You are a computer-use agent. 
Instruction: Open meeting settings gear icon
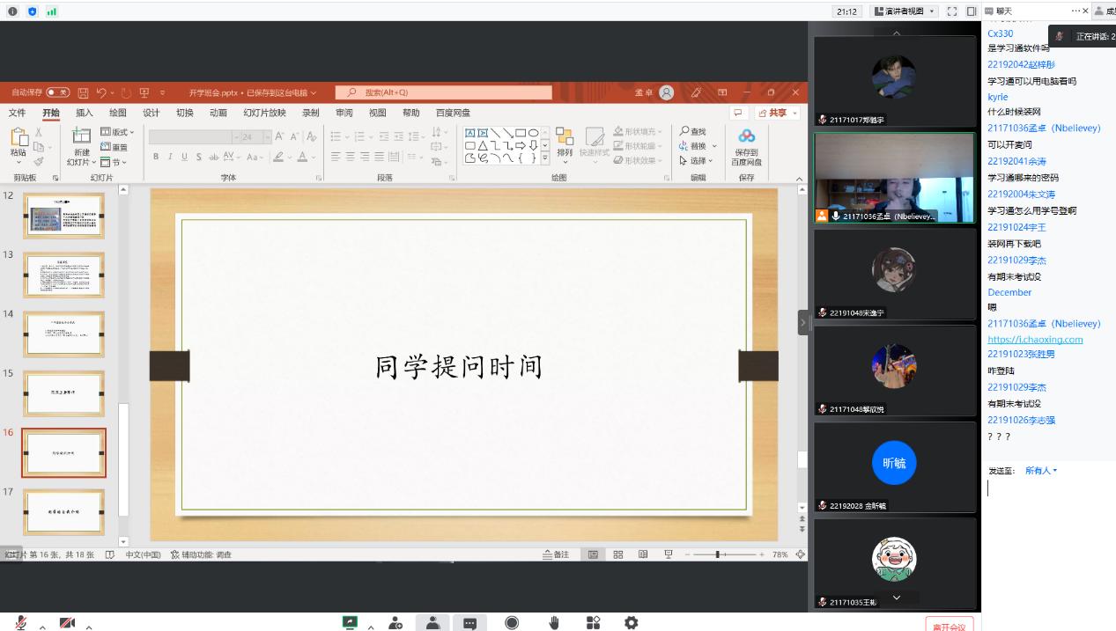coord(631,623)
